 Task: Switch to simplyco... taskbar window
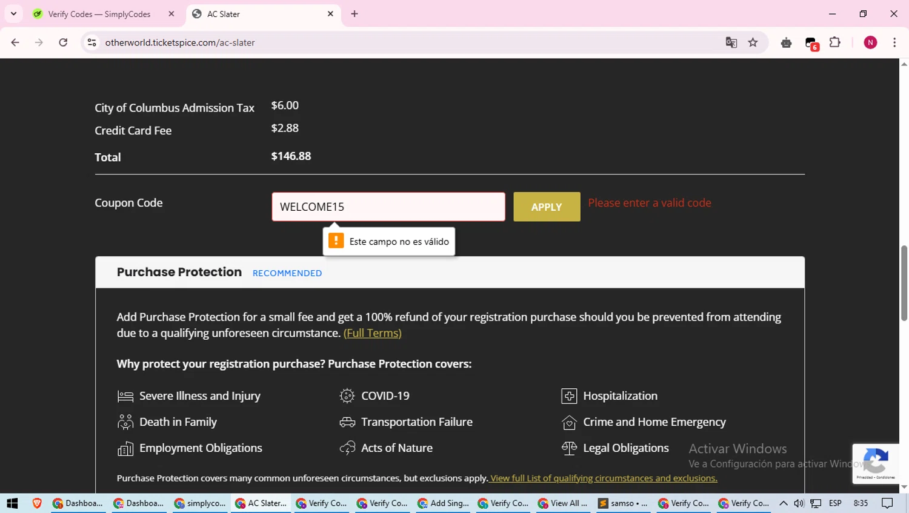point(200,503)
